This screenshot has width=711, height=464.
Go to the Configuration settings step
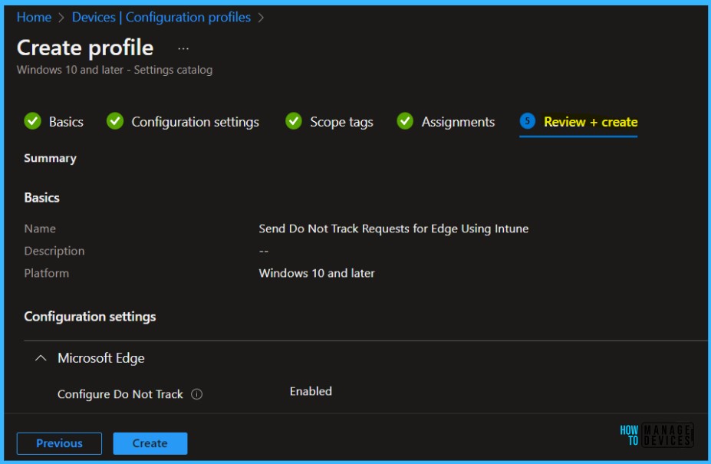(195, 121)
